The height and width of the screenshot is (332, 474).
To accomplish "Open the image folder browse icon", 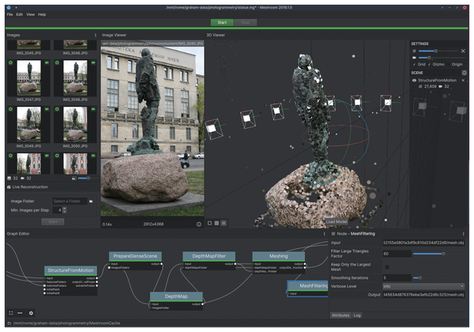I will click(x=92, y=202).
